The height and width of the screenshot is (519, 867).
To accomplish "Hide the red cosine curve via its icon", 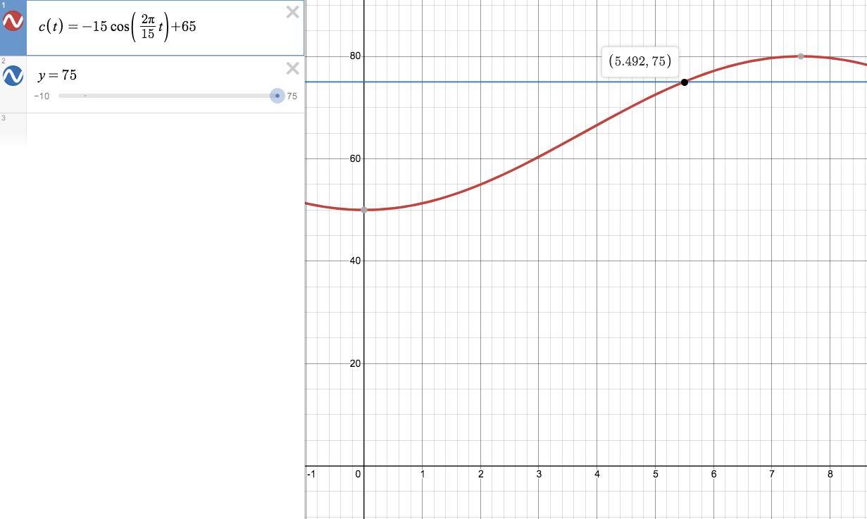I will tap(13, 21).
